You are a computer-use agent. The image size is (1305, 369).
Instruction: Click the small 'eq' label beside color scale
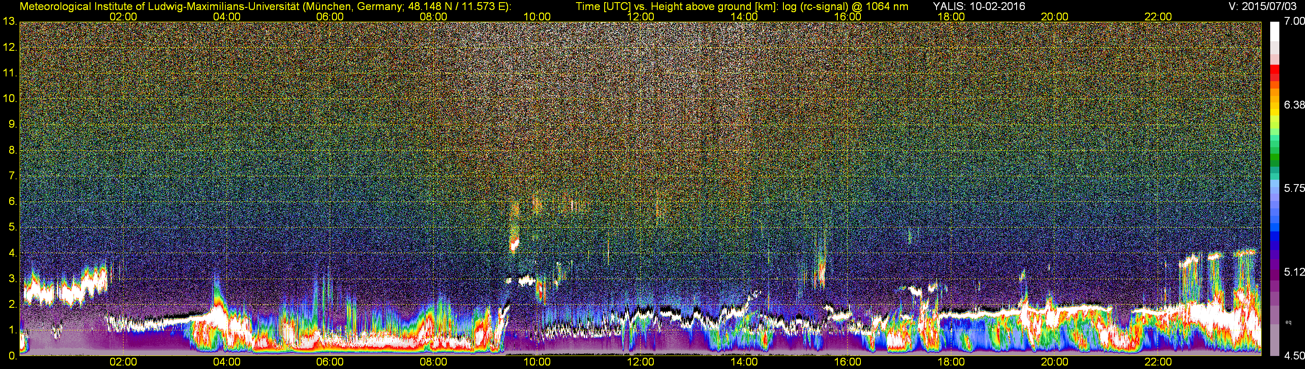pyautogui.click(x=1288, y=322)
